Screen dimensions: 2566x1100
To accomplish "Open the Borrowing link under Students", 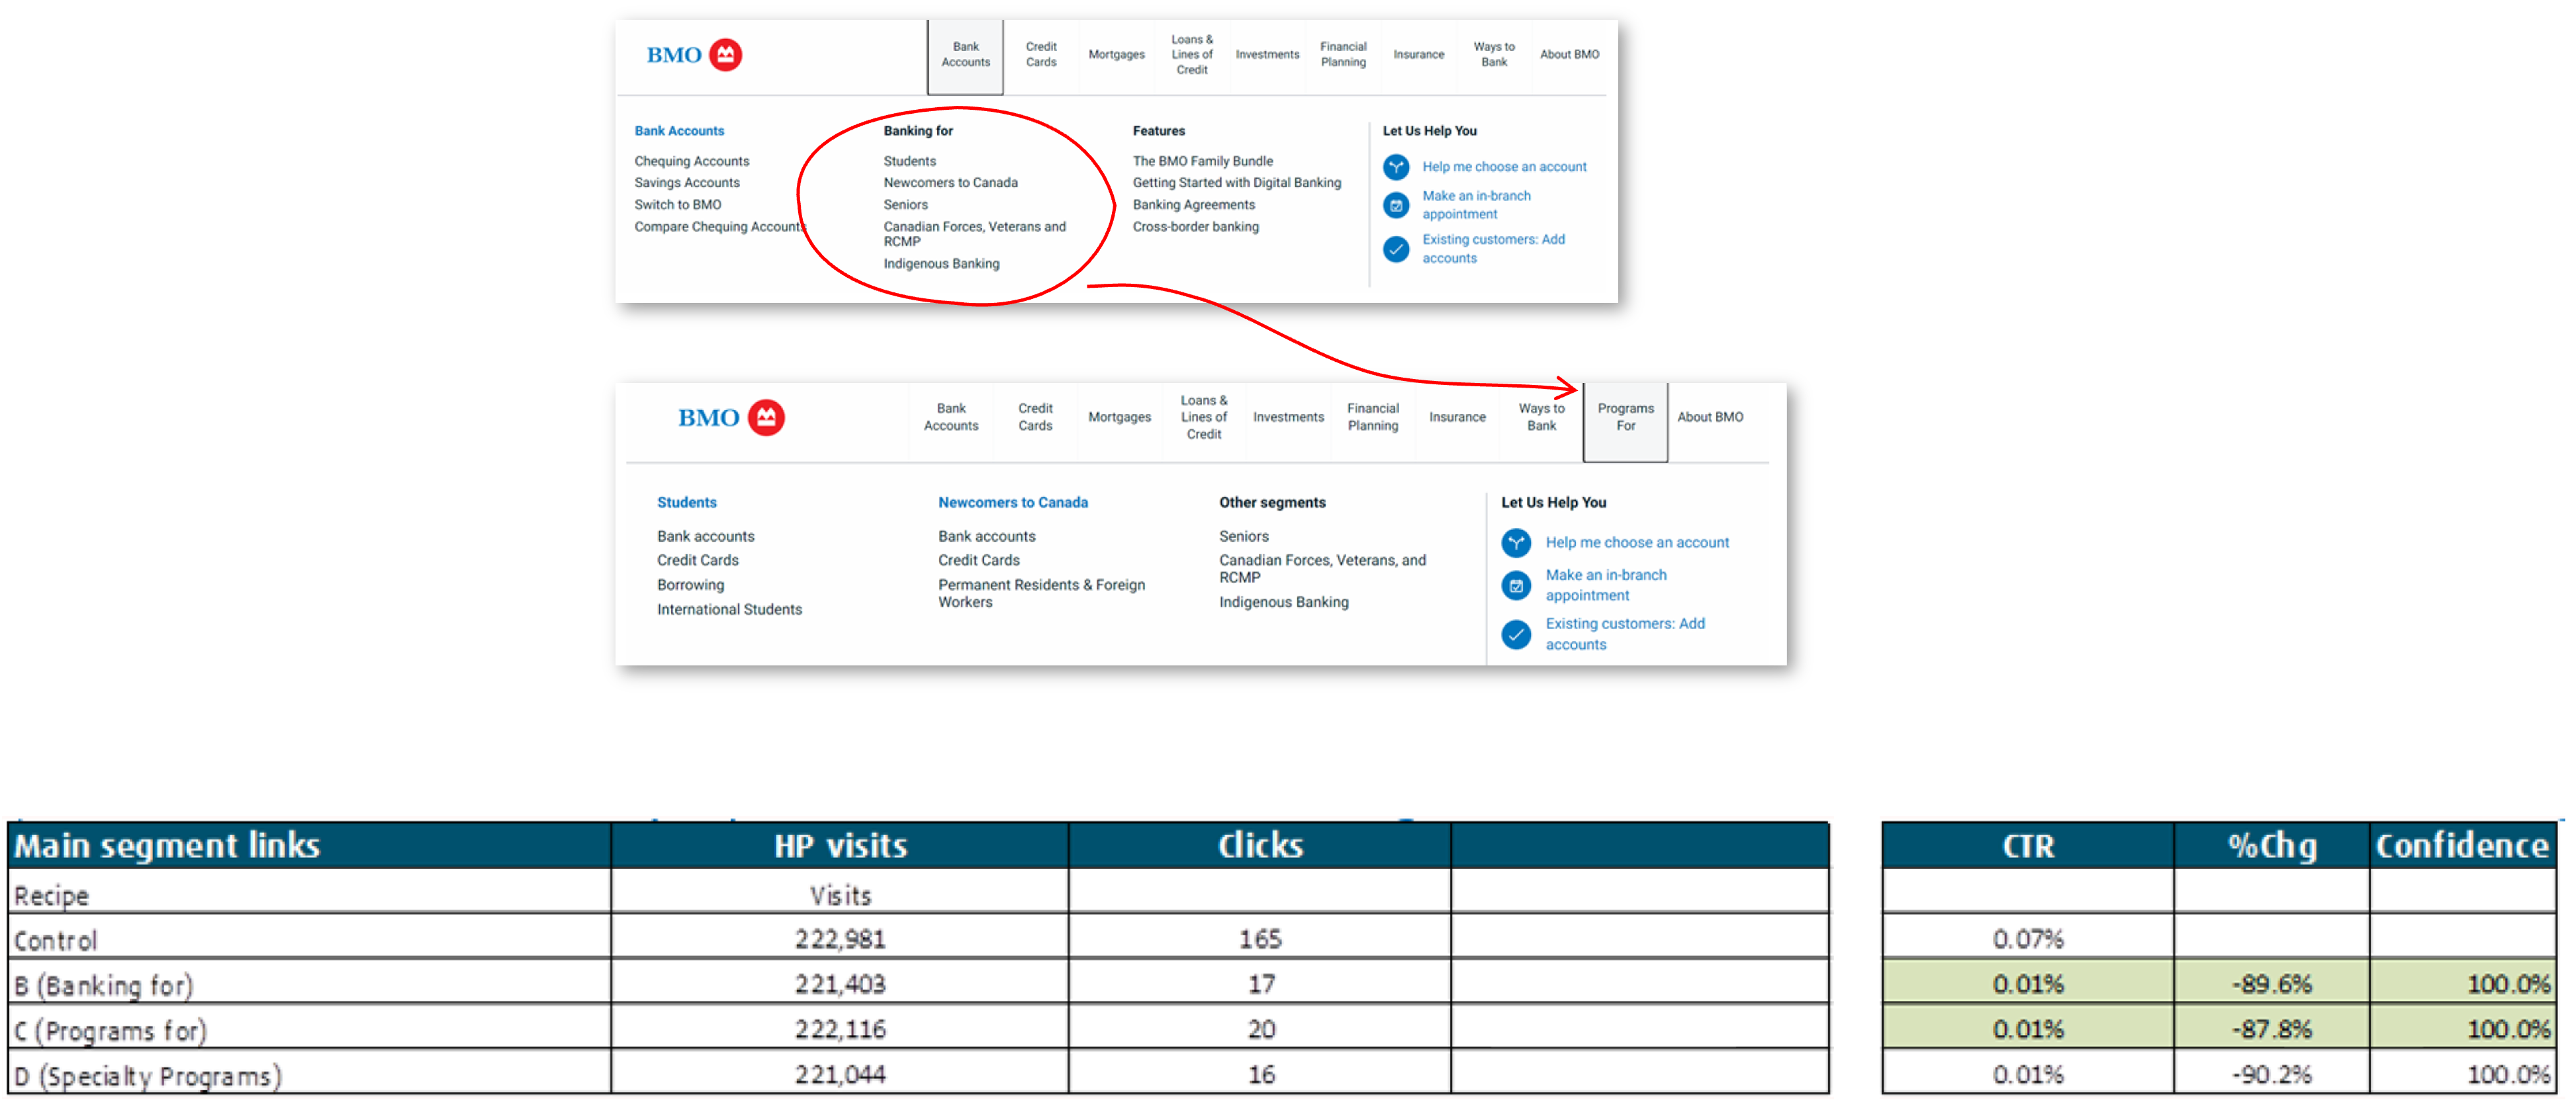I will (x=690, y=585).
